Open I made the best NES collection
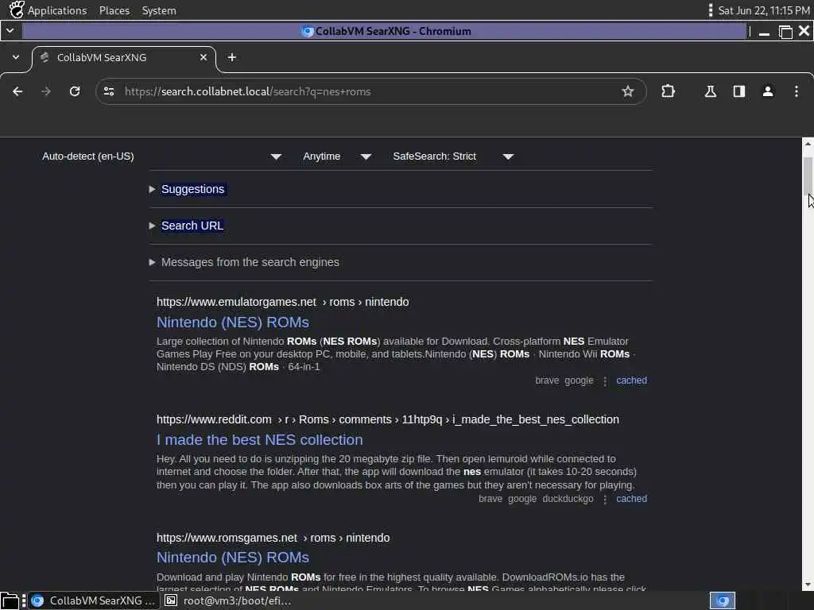 (x=260, y=440)
